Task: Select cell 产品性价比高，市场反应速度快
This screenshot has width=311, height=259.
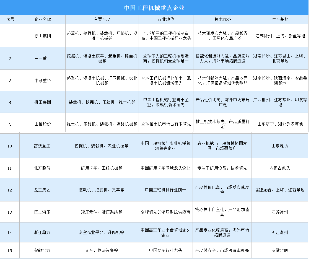Action: click(x=222, y=190)
